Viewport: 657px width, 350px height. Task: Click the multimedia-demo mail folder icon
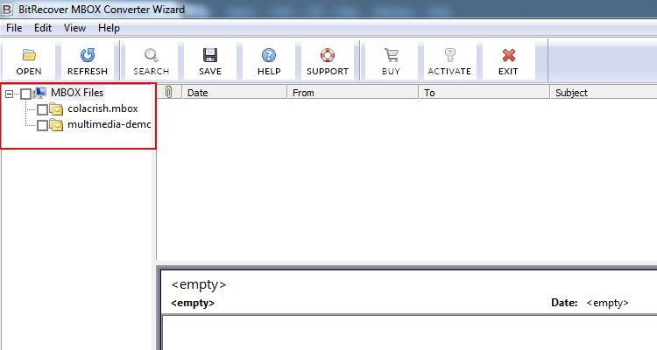(x=56, y=125)
